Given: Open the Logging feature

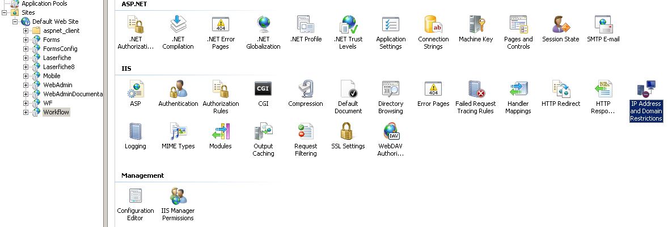Looking at the screenshot, I should point(136,136).
